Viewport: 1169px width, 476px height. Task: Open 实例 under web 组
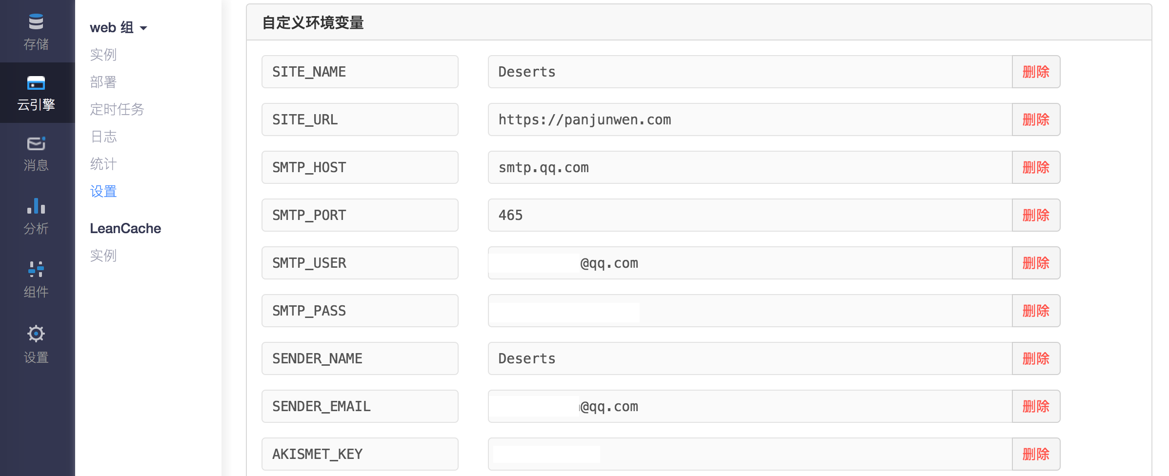pos(103,55)
